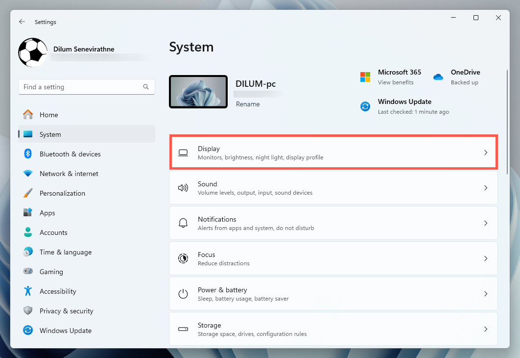The height and width of the screenshot is (358, 520).
Task: Click the Rename link under DILUM-pc
Action: [248, 104]
